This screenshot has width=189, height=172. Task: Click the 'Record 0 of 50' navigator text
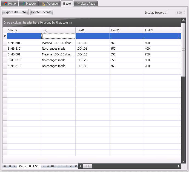coord(29,166)
